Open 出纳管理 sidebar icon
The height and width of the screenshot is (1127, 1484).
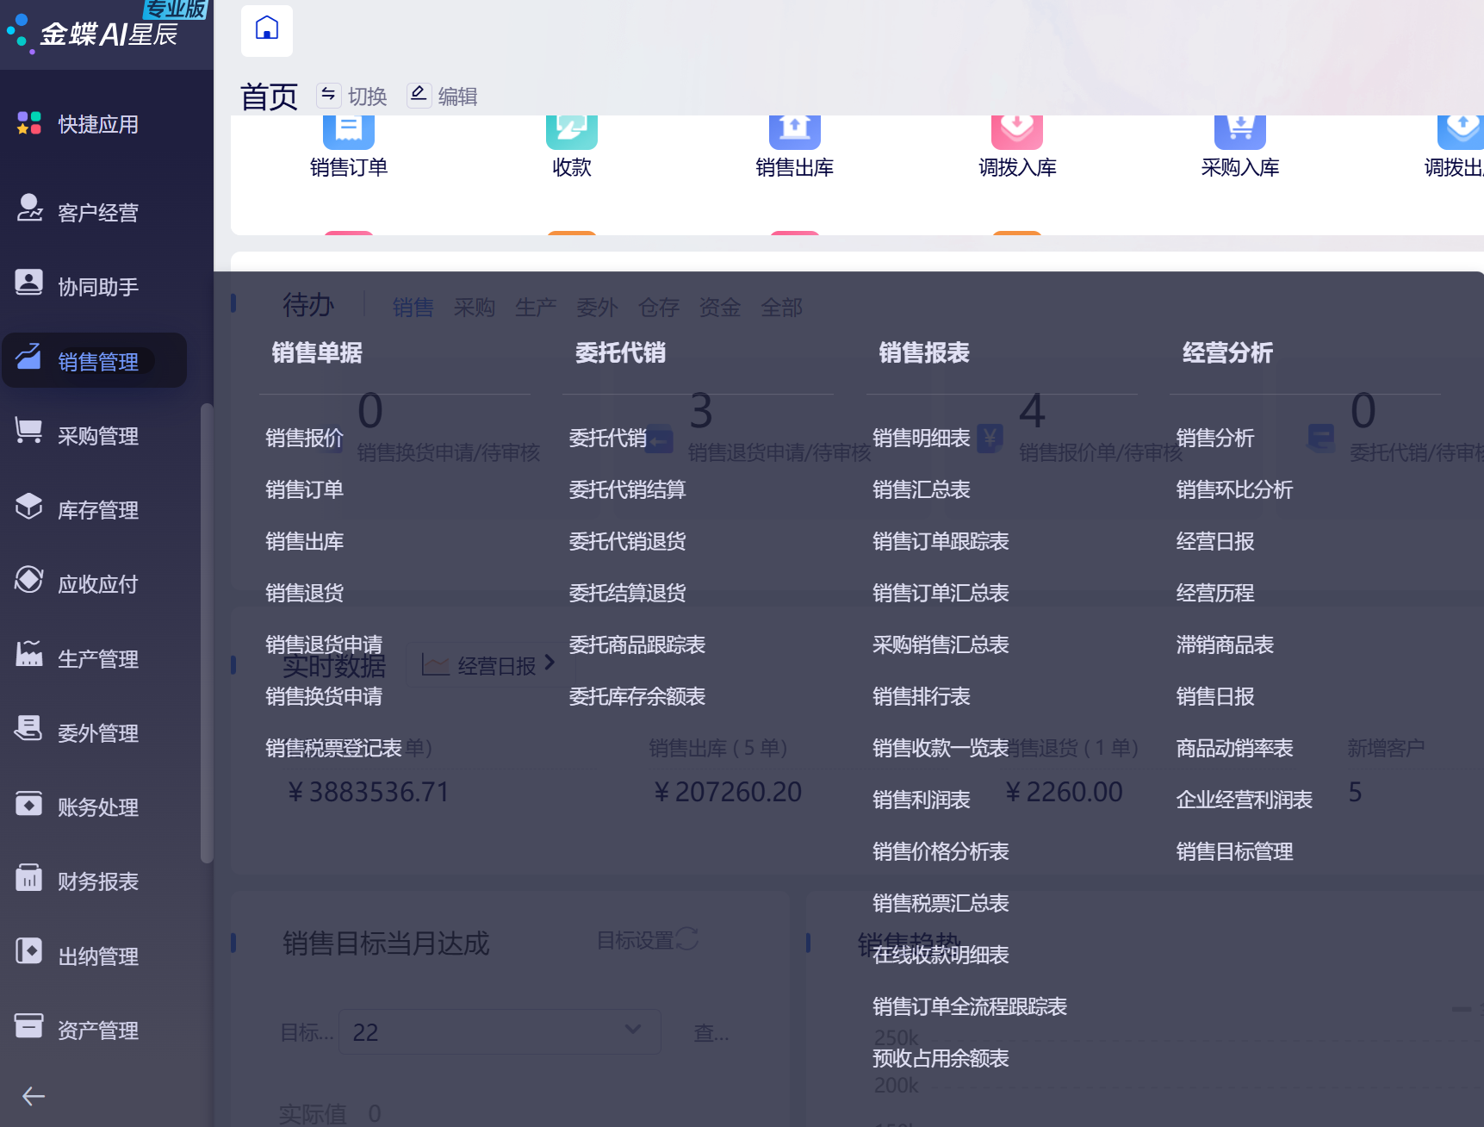(x=29, y=951)
